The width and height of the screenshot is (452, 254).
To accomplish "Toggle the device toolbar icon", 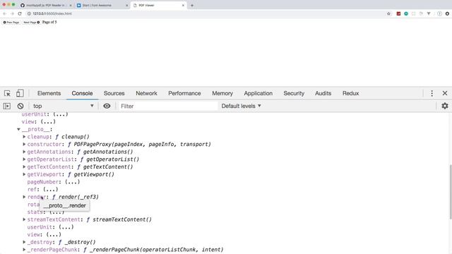I will (x=20, y=93).
